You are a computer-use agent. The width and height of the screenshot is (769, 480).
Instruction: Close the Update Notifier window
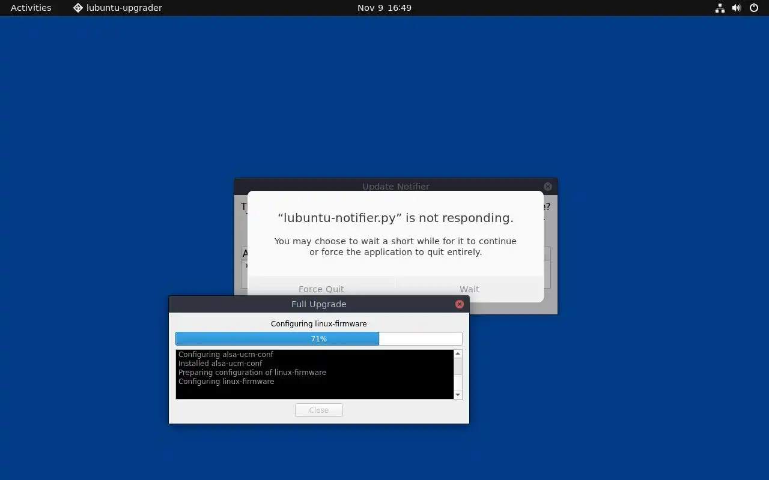(x=548, y=187)
